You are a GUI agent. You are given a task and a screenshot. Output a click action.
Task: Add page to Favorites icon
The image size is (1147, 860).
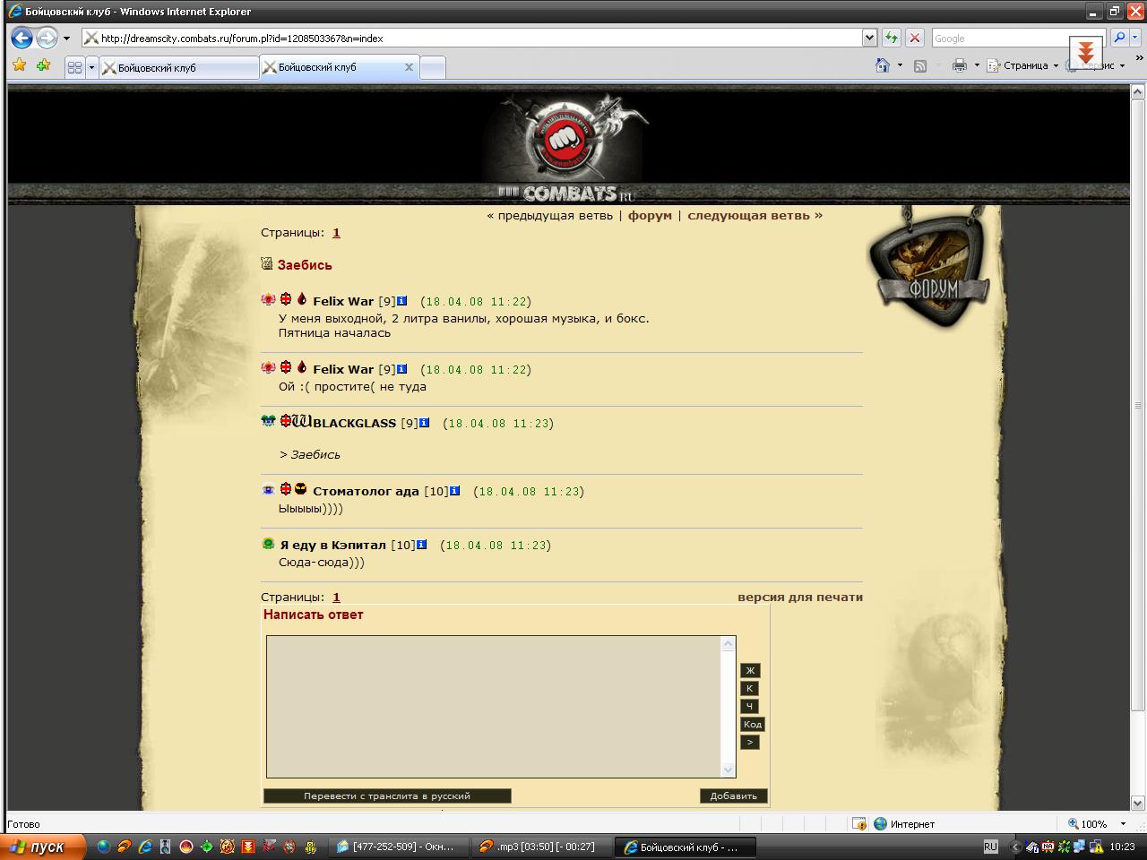point(43,65)
